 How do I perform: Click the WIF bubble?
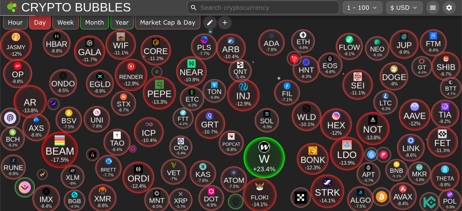coord(121,44)
